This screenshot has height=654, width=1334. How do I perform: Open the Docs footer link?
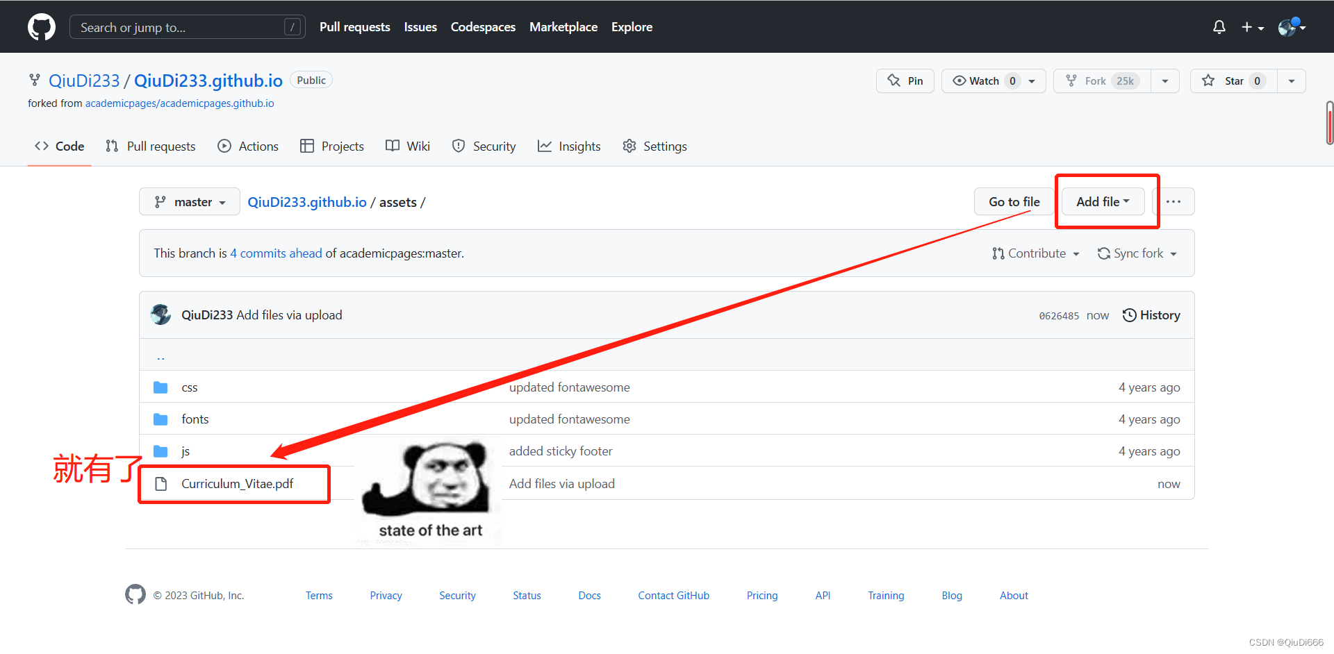(x=589, y=596)
